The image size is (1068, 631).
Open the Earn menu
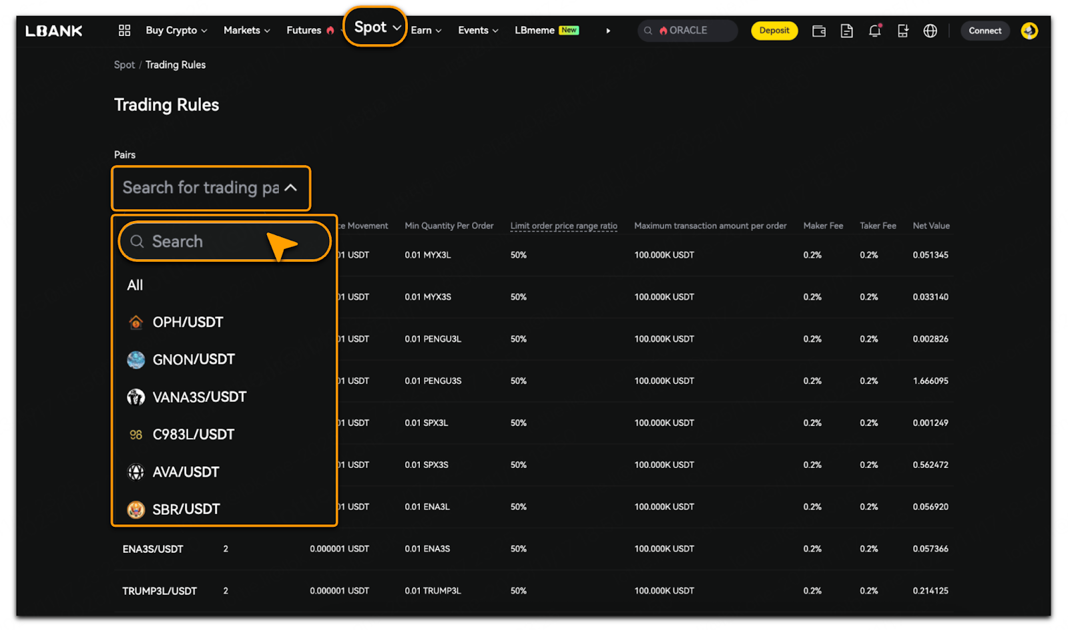(426, 31)
